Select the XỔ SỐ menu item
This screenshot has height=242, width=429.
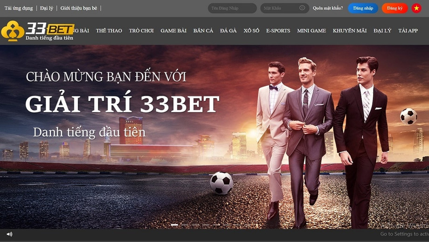(251, 31)
